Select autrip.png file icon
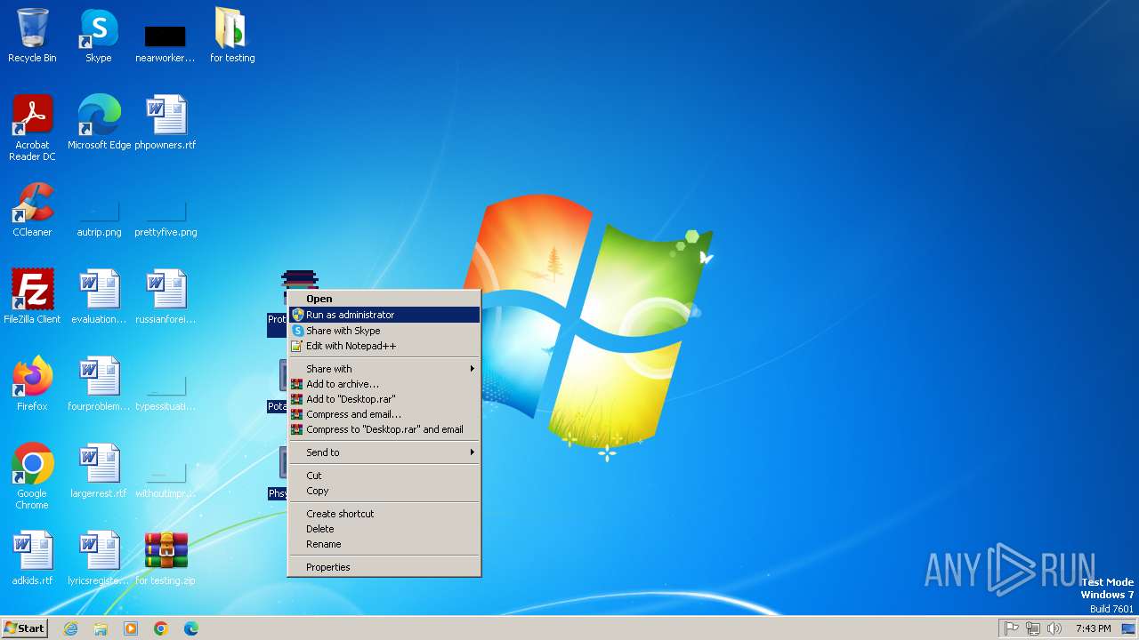 99,218
